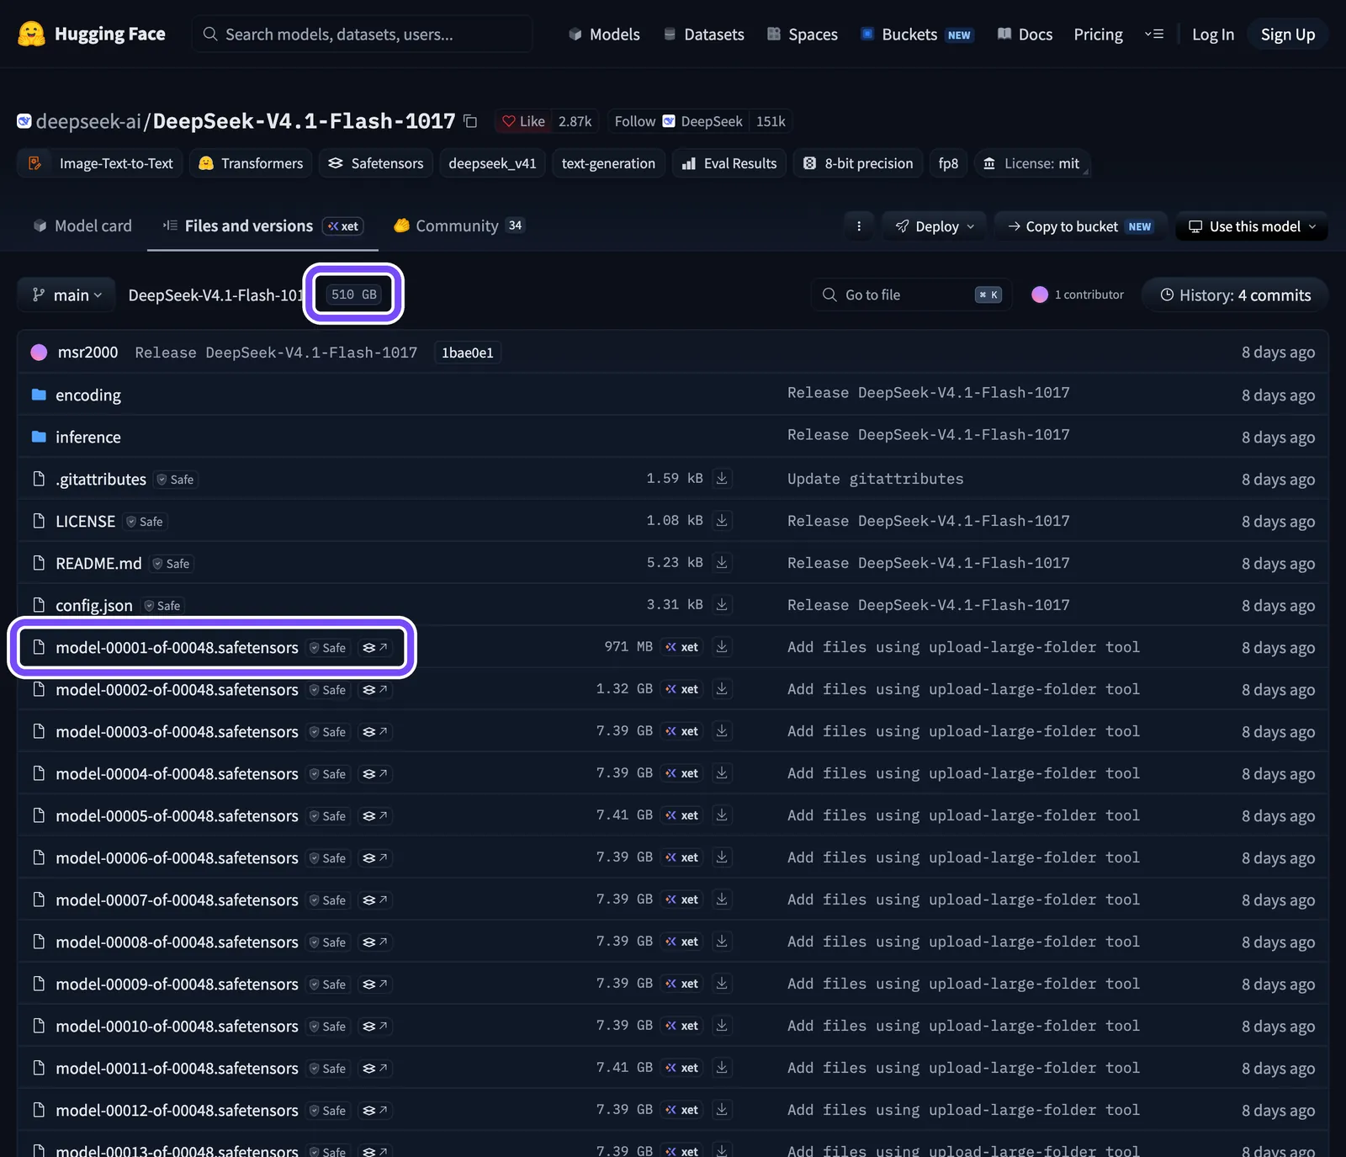Image resolution: width=1346 pixels, height=1157 pixels.
Task: Open Buckets in top navigation
Action: [x=917, y=34]
